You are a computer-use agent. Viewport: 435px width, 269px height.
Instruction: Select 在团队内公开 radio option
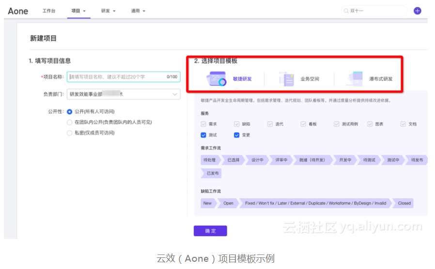[x=70, y=122]
